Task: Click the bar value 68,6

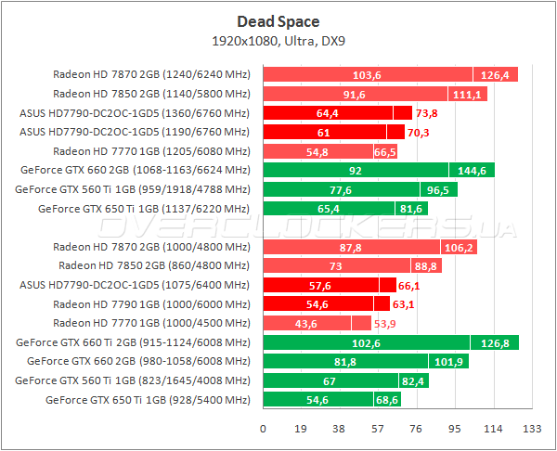Action: [x=387, y=401]
